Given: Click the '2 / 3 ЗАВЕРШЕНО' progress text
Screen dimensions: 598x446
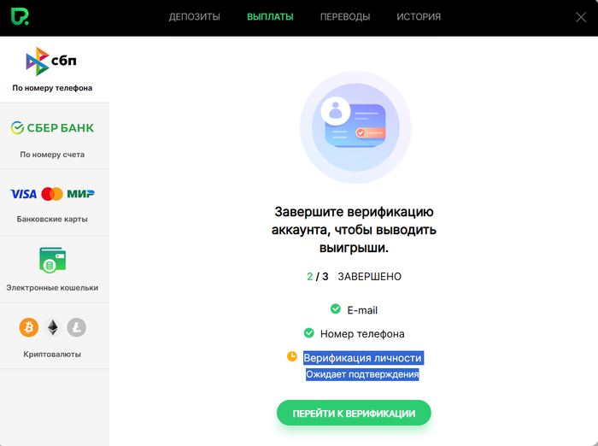Looking at the screenshot, I should (x=354, y=277).
